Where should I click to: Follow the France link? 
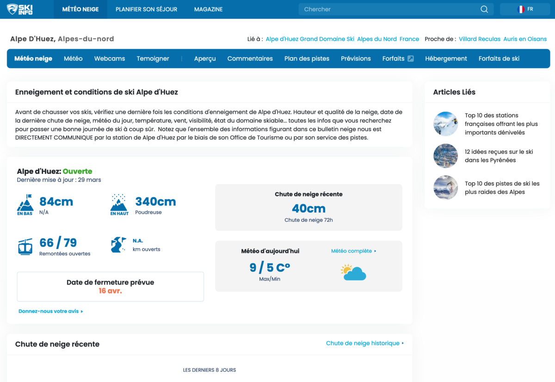coord(409,39)
